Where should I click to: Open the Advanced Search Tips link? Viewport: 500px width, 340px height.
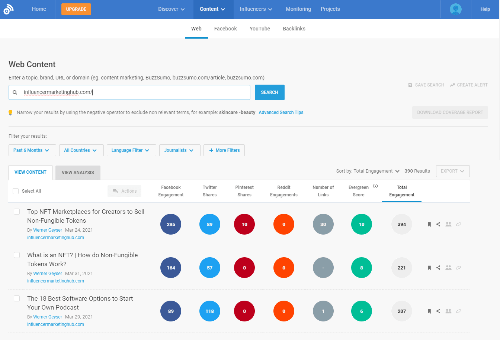point(281,112)
